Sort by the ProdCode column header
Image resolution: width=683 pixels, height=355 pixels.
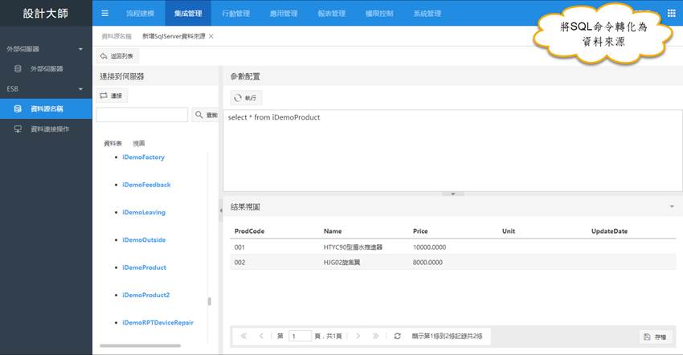pyautogui.click(x=249, y=231)
